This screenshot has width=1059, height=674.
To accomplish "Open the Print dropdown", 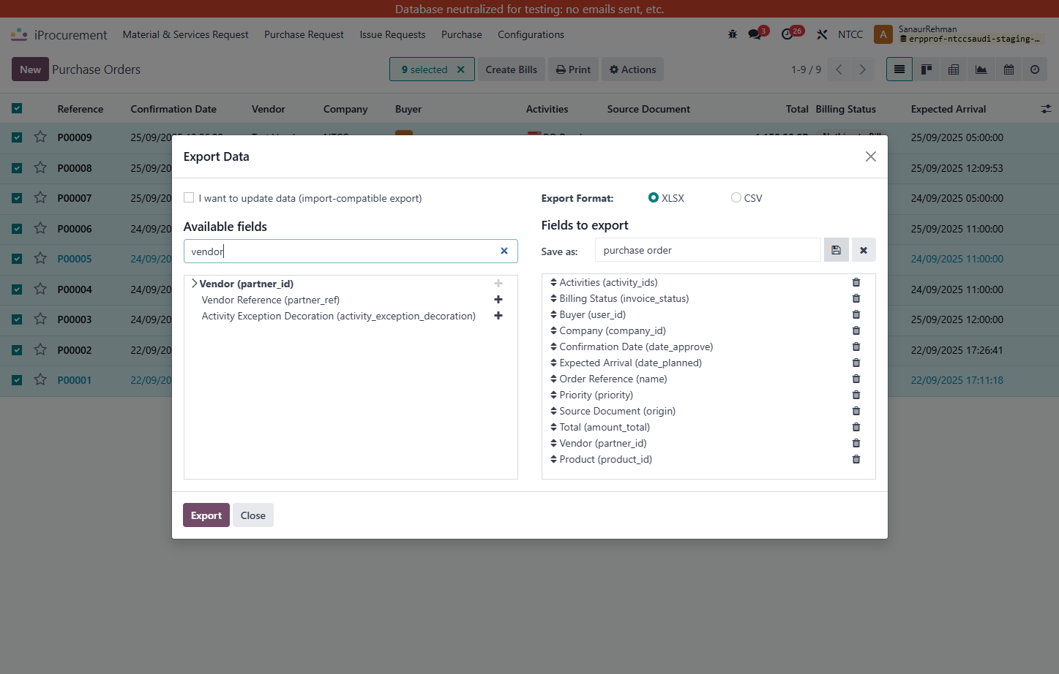I will (x=573, y=69).
